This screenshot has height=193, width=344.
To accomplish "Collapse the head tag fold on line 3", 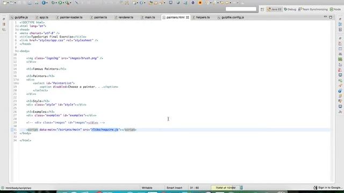I will click(18, 29).
